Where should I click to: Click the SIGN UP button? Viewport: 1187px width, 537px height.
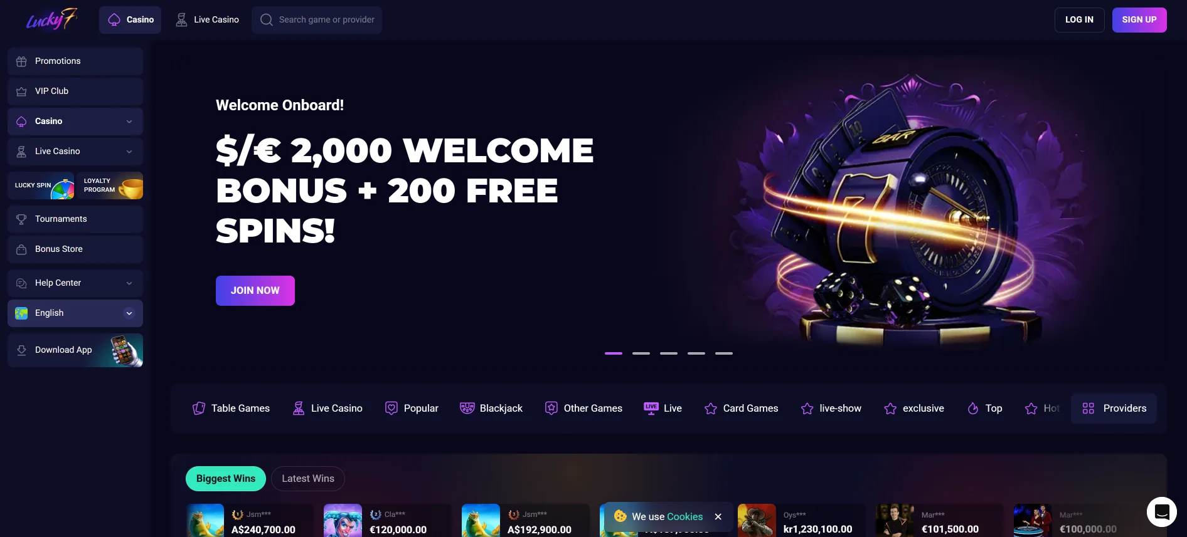(x=1139, y=20)
